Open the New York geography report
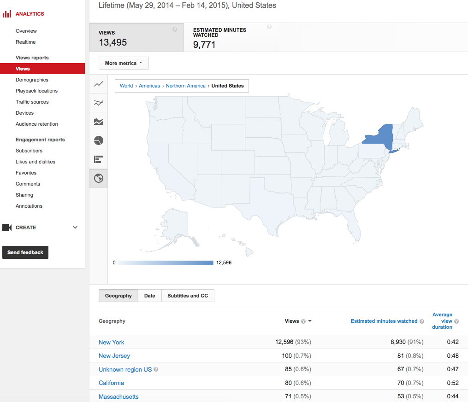The image size is (468, 402). (x=111, y=342)
